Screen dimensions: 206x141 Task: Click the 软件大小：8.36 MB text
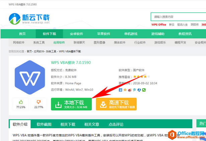pyautogui.click(x=64, y=77)
